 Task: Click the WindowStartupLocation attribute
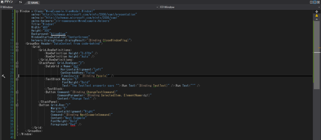click(61, 37)
